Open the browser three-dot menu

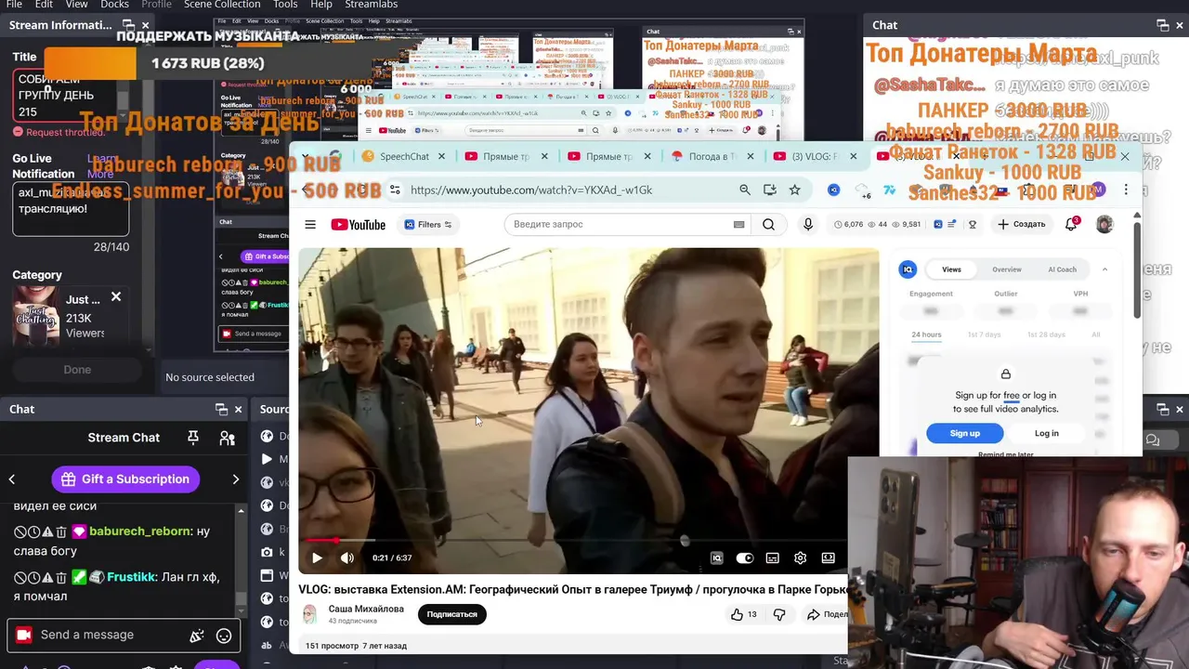coord(1126,190)
